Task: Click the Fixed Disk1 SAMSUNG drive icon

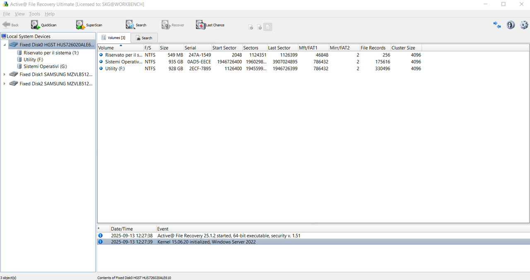Action: click(14, 75)
